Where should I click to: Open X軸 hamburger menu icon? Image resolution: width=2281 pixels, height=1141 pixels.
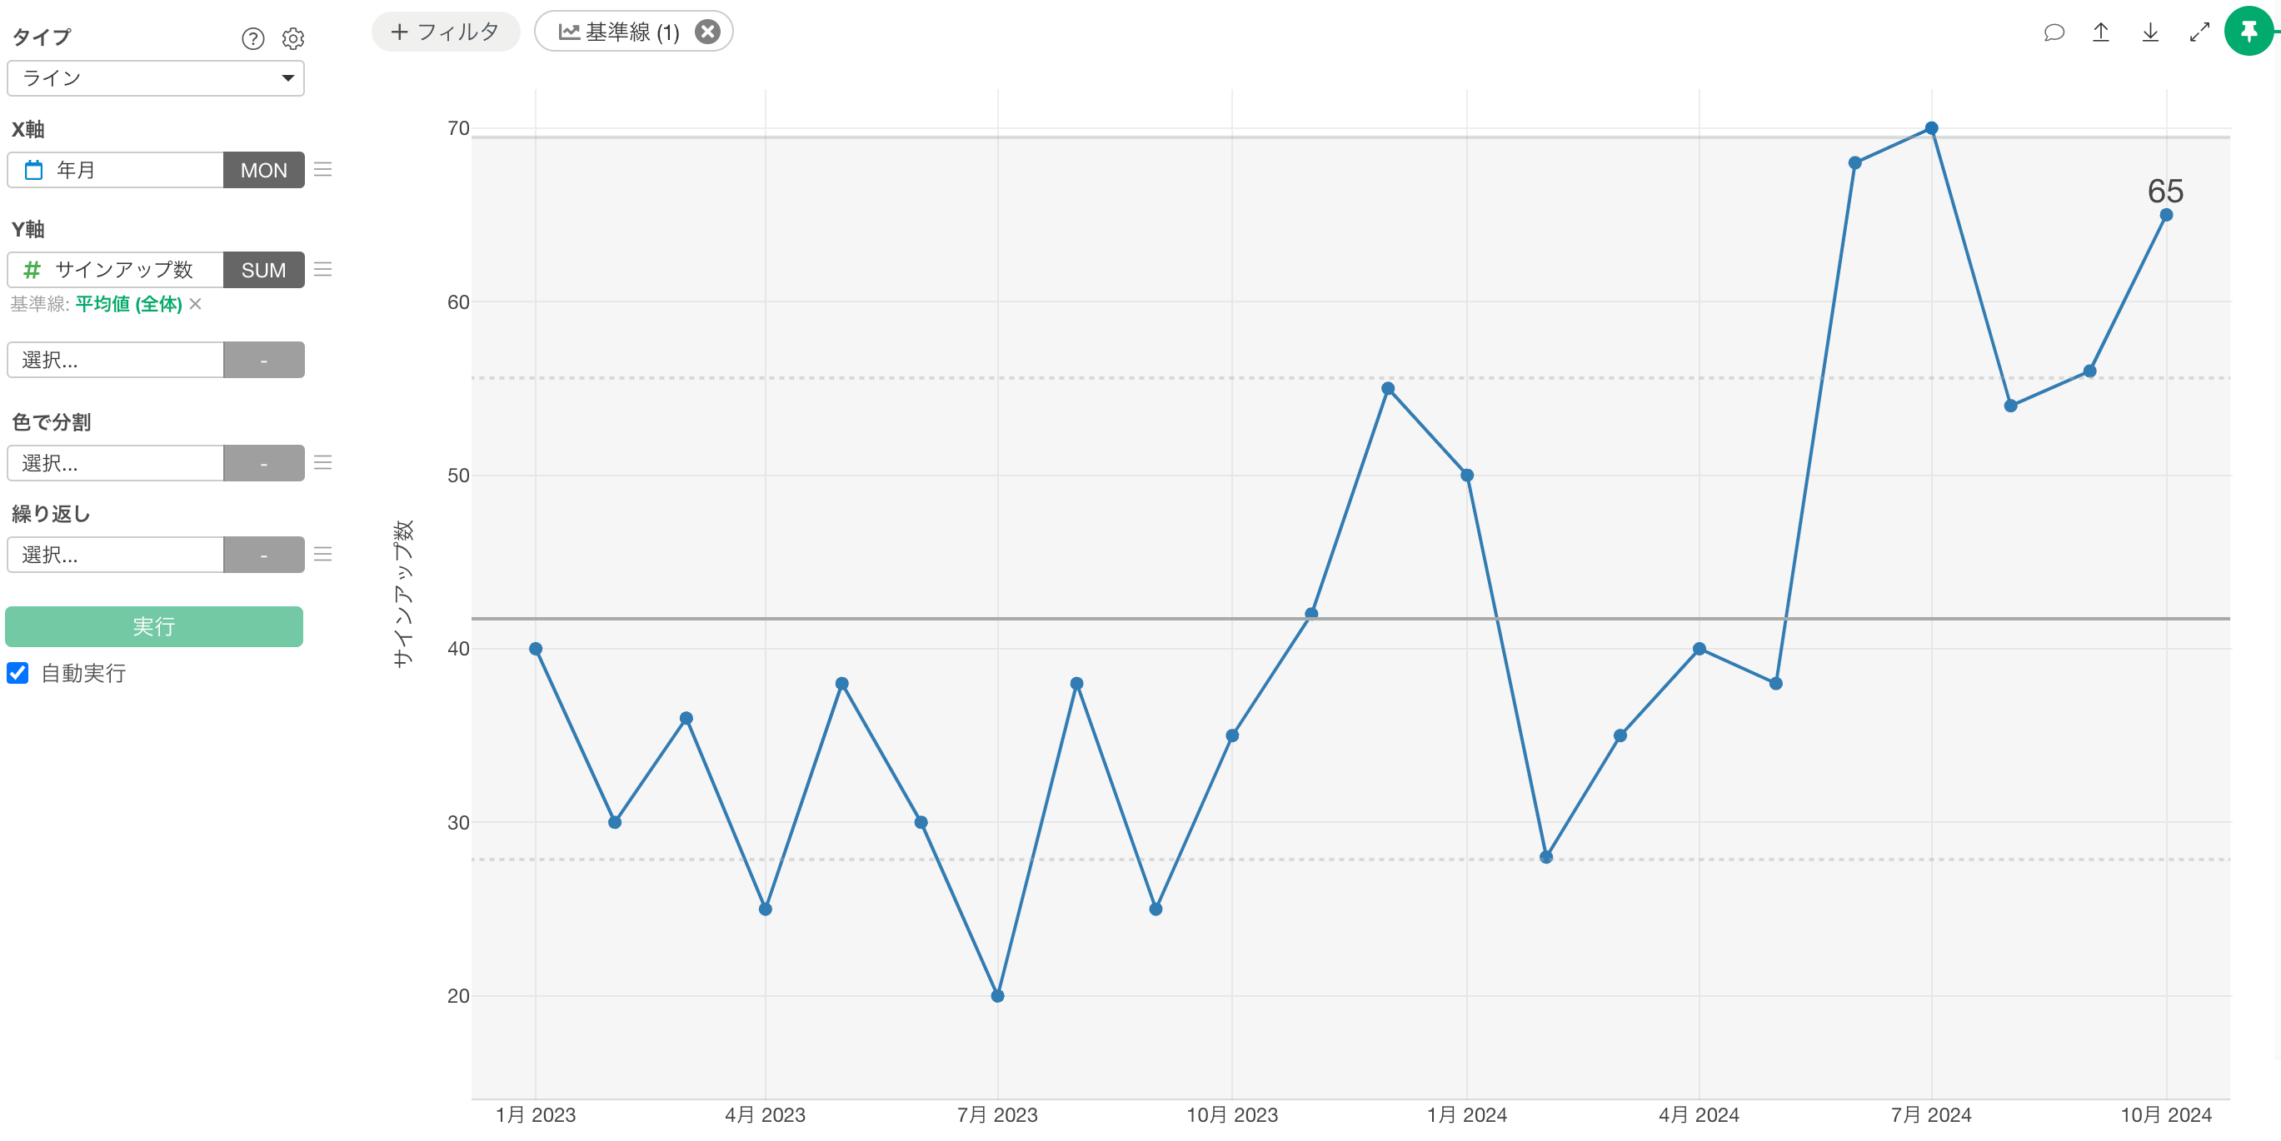tap(323, 170)
